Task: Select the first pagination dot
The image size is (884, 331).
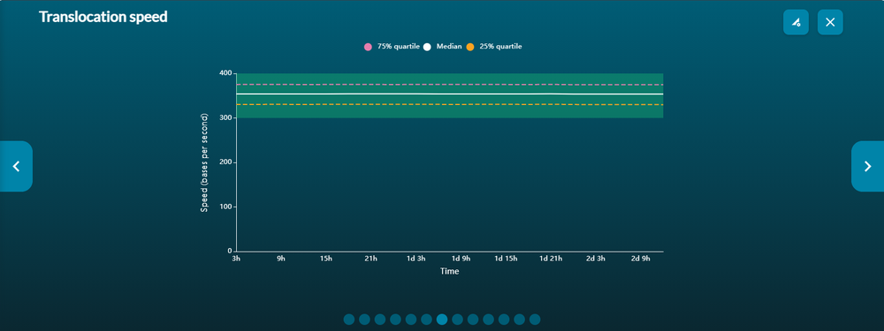Action: [349, 320]
